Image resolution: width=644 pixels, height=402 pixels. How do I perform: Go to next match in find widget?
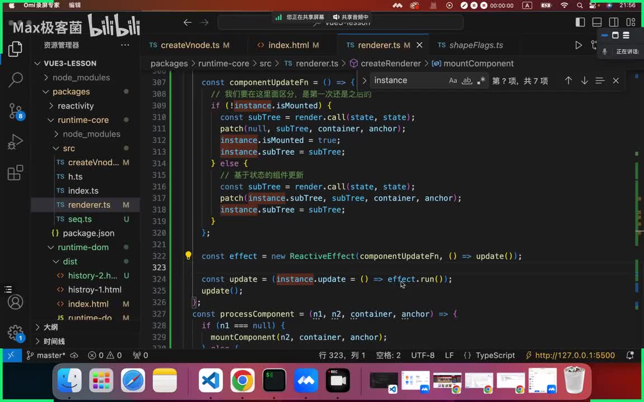point(584,80)
